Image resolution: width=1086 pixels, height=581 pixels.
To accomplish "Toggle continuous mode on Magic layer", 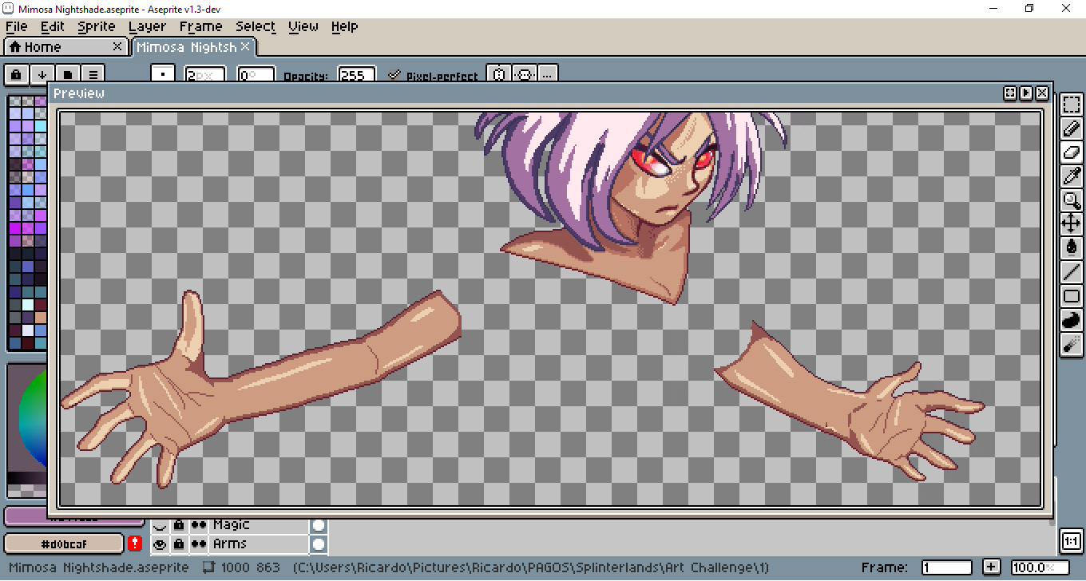I will [x=198, y=525].
